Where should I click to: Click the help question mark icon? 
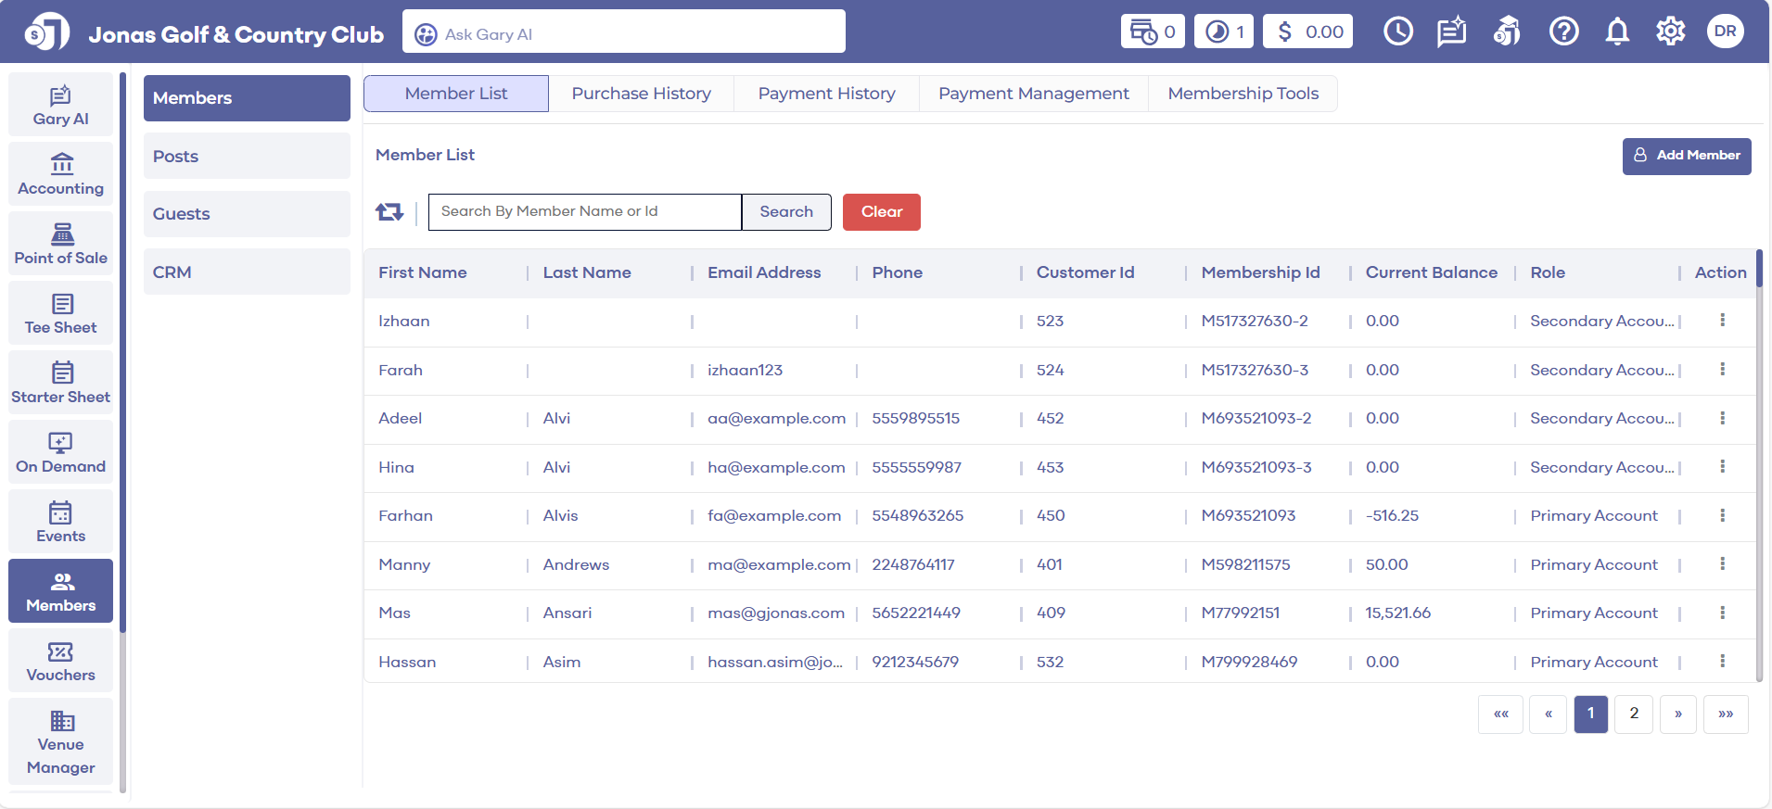(x=1563, y=32)
